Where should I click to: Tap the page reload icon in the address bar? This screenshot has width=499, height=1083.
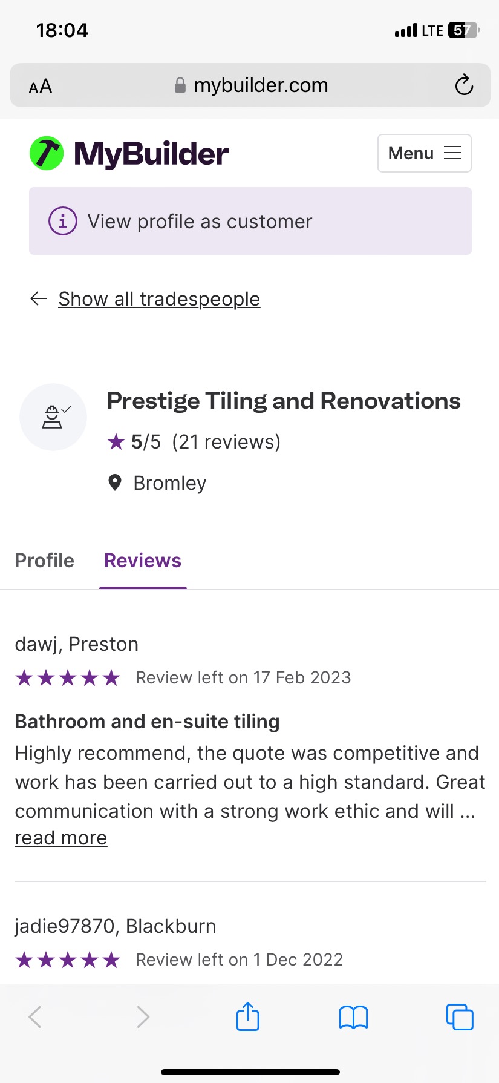pyautogui.click(x=463, y=85)
